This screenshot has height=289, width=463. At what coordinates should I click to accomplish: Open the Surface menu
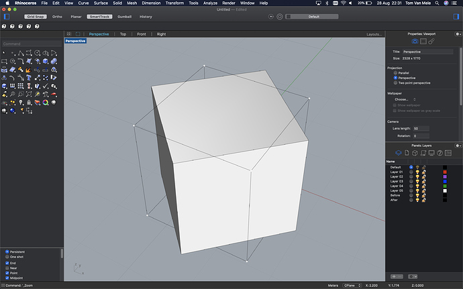(x=100, y=3)
